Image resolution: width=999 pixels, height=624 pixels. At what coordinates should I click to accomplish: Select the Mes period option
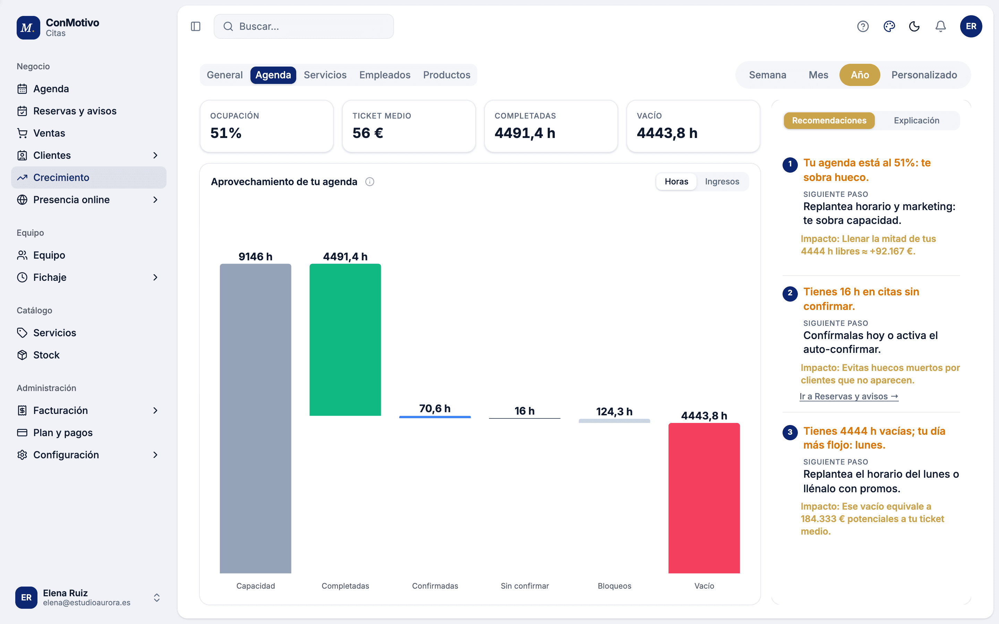point(818,75)
